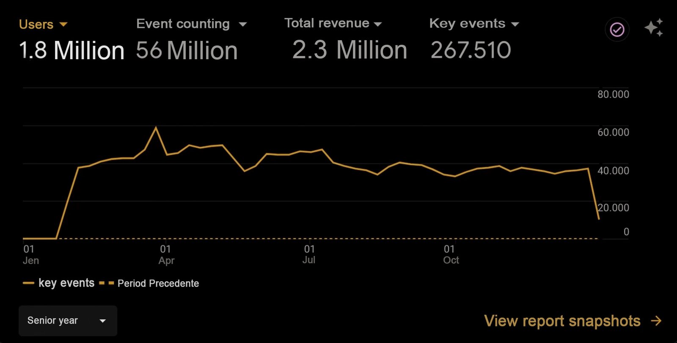
Task: Click the circled checkmark data quality icon
Action: click(x=617, y=30)
